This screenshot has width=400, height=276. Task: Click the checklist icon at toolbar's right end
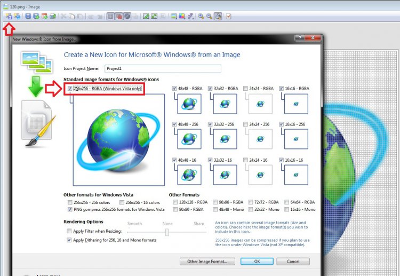[229, 17]
